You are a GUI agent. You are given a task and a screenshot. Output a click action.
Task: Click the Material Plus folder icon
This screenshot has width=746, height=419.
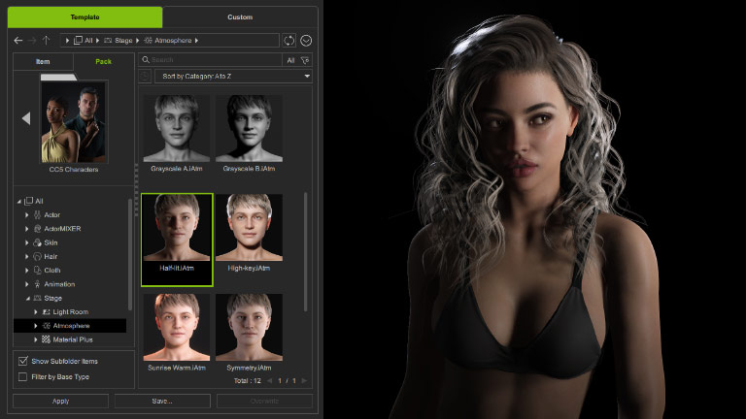pos(47,339)
